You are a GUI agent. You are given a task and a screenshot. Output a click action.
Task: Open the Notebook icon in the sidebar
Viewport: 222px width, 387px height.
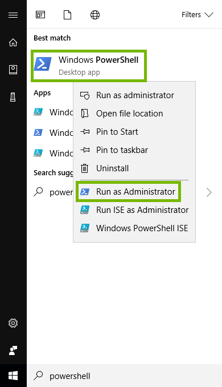tap(13, 70)
